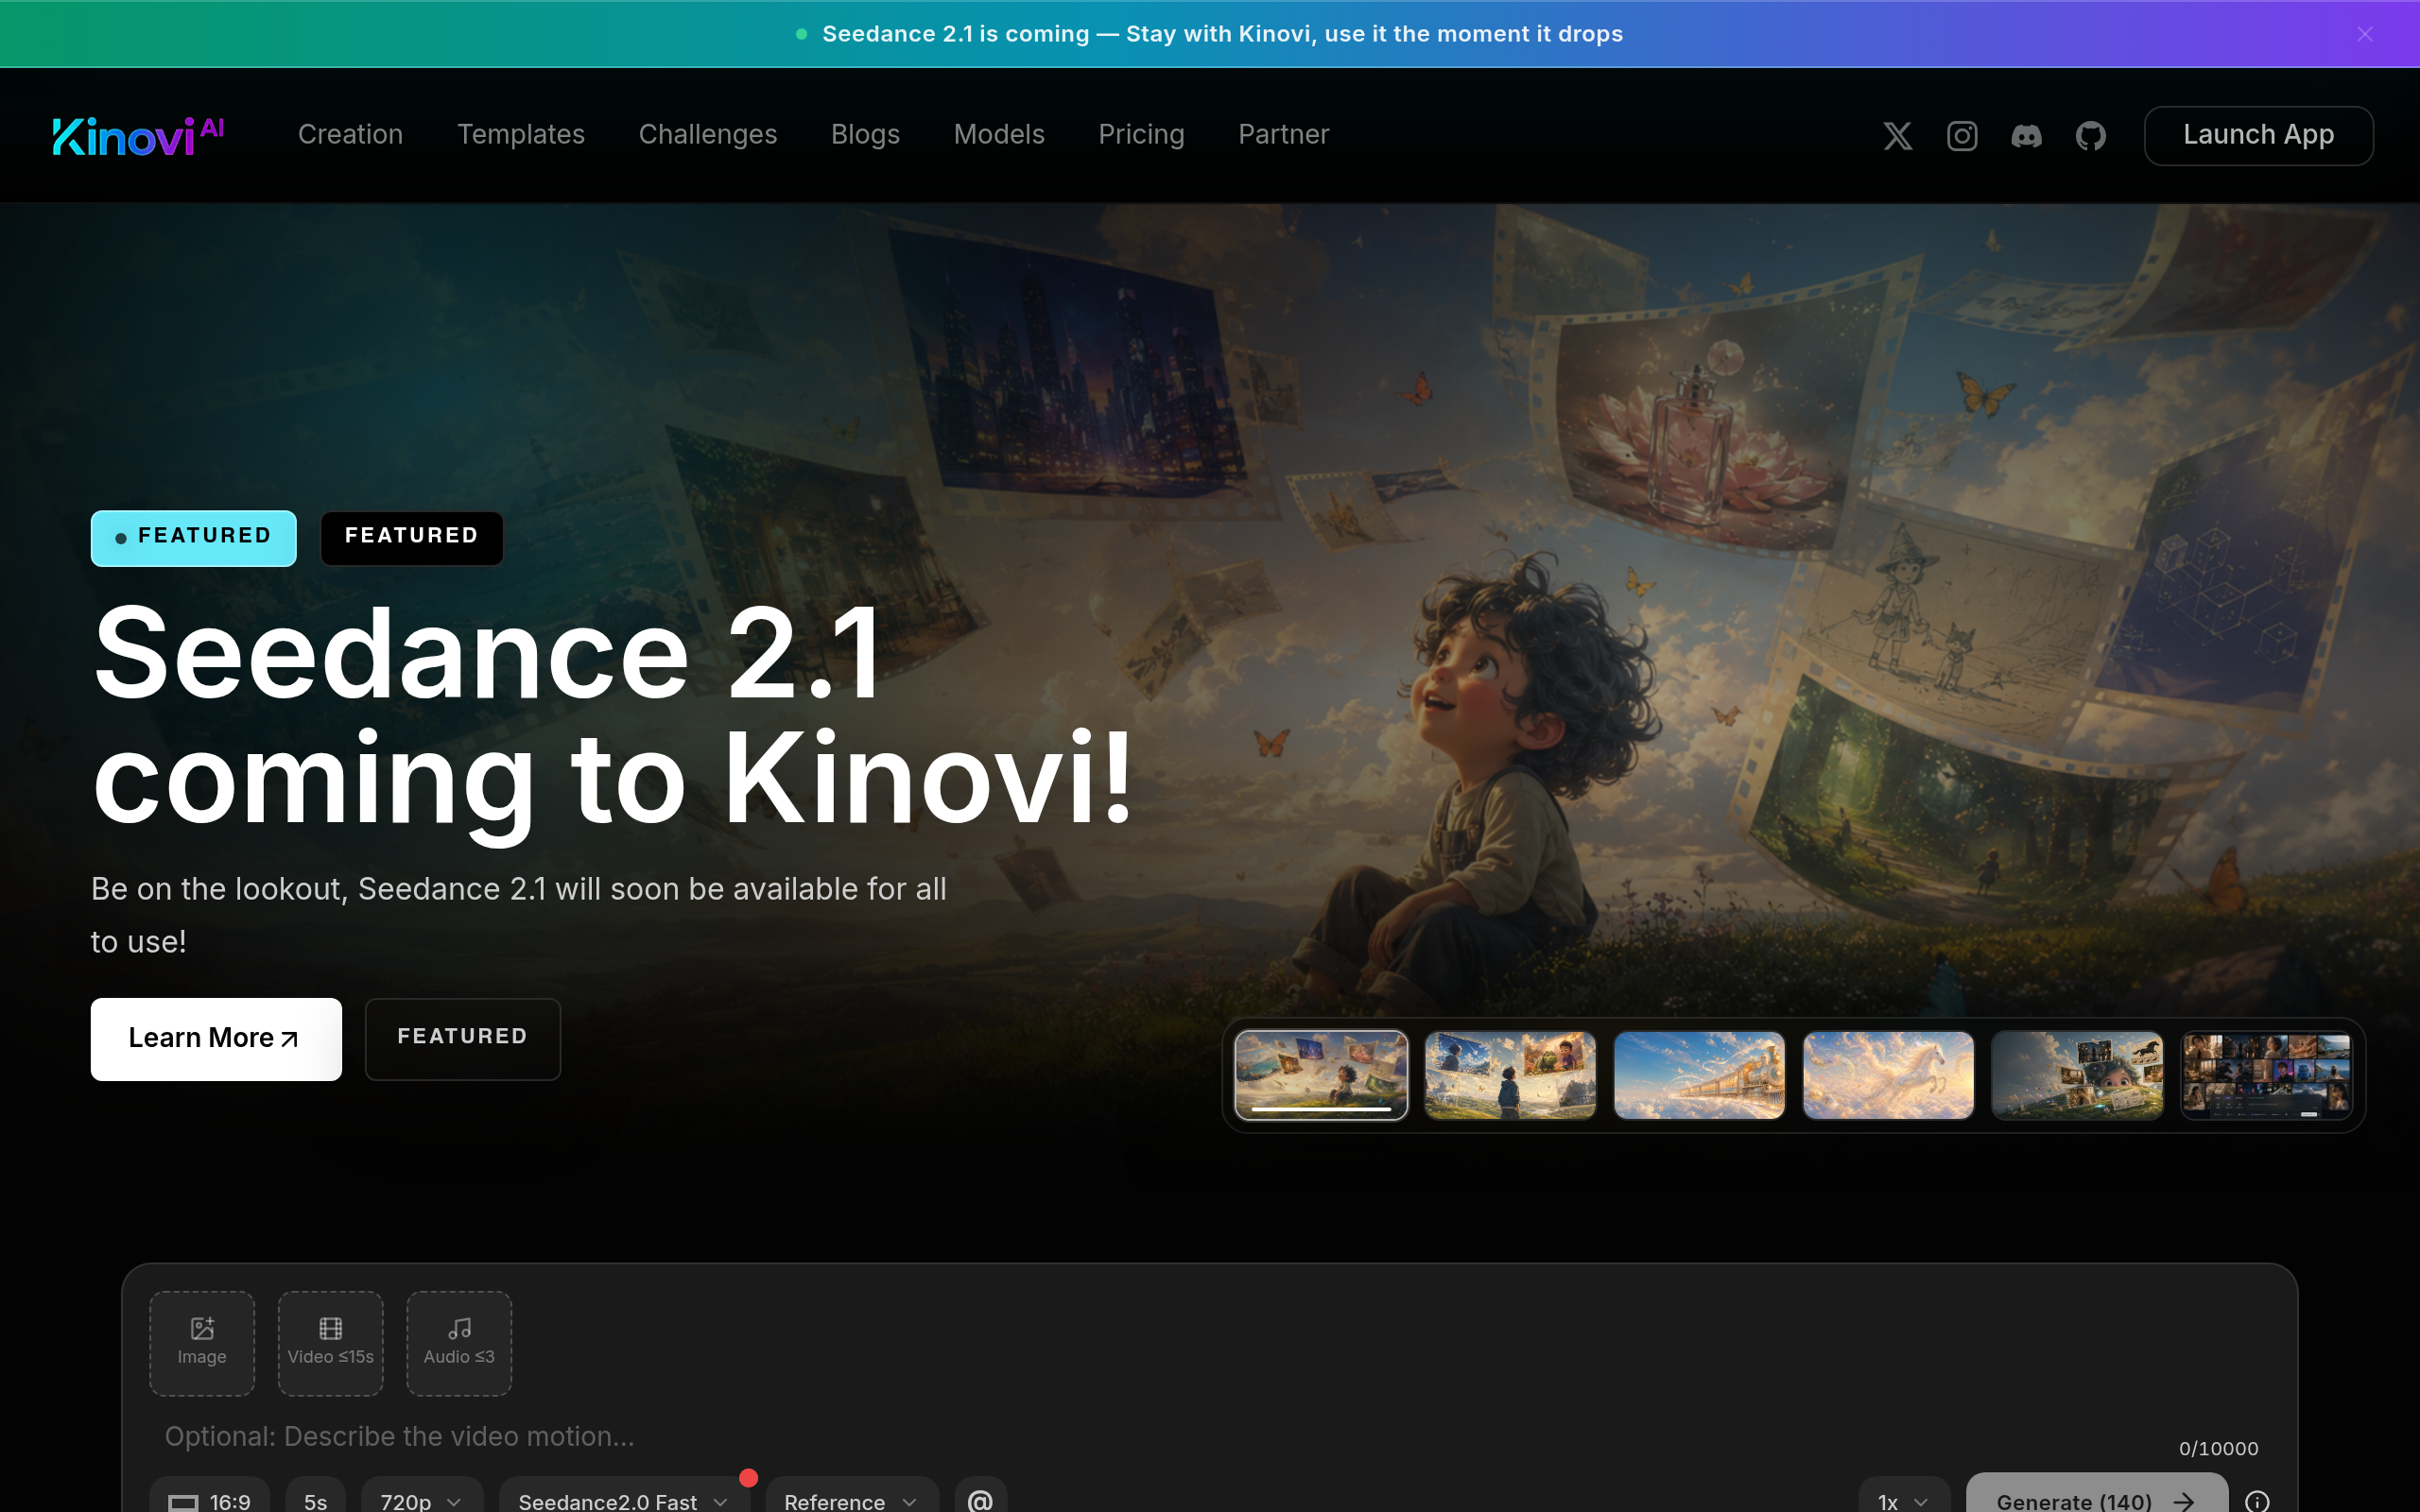Add an Audio ≤3 reference upload
Image resolution: width=2420 pixels, height=1512 pixels.
coord(459,1343)
